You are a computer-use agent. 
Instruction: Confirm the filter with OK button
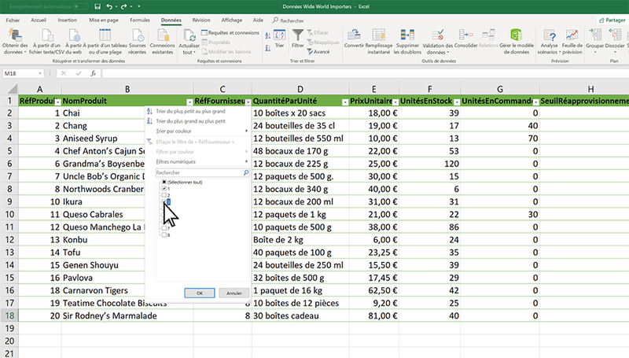200,293
